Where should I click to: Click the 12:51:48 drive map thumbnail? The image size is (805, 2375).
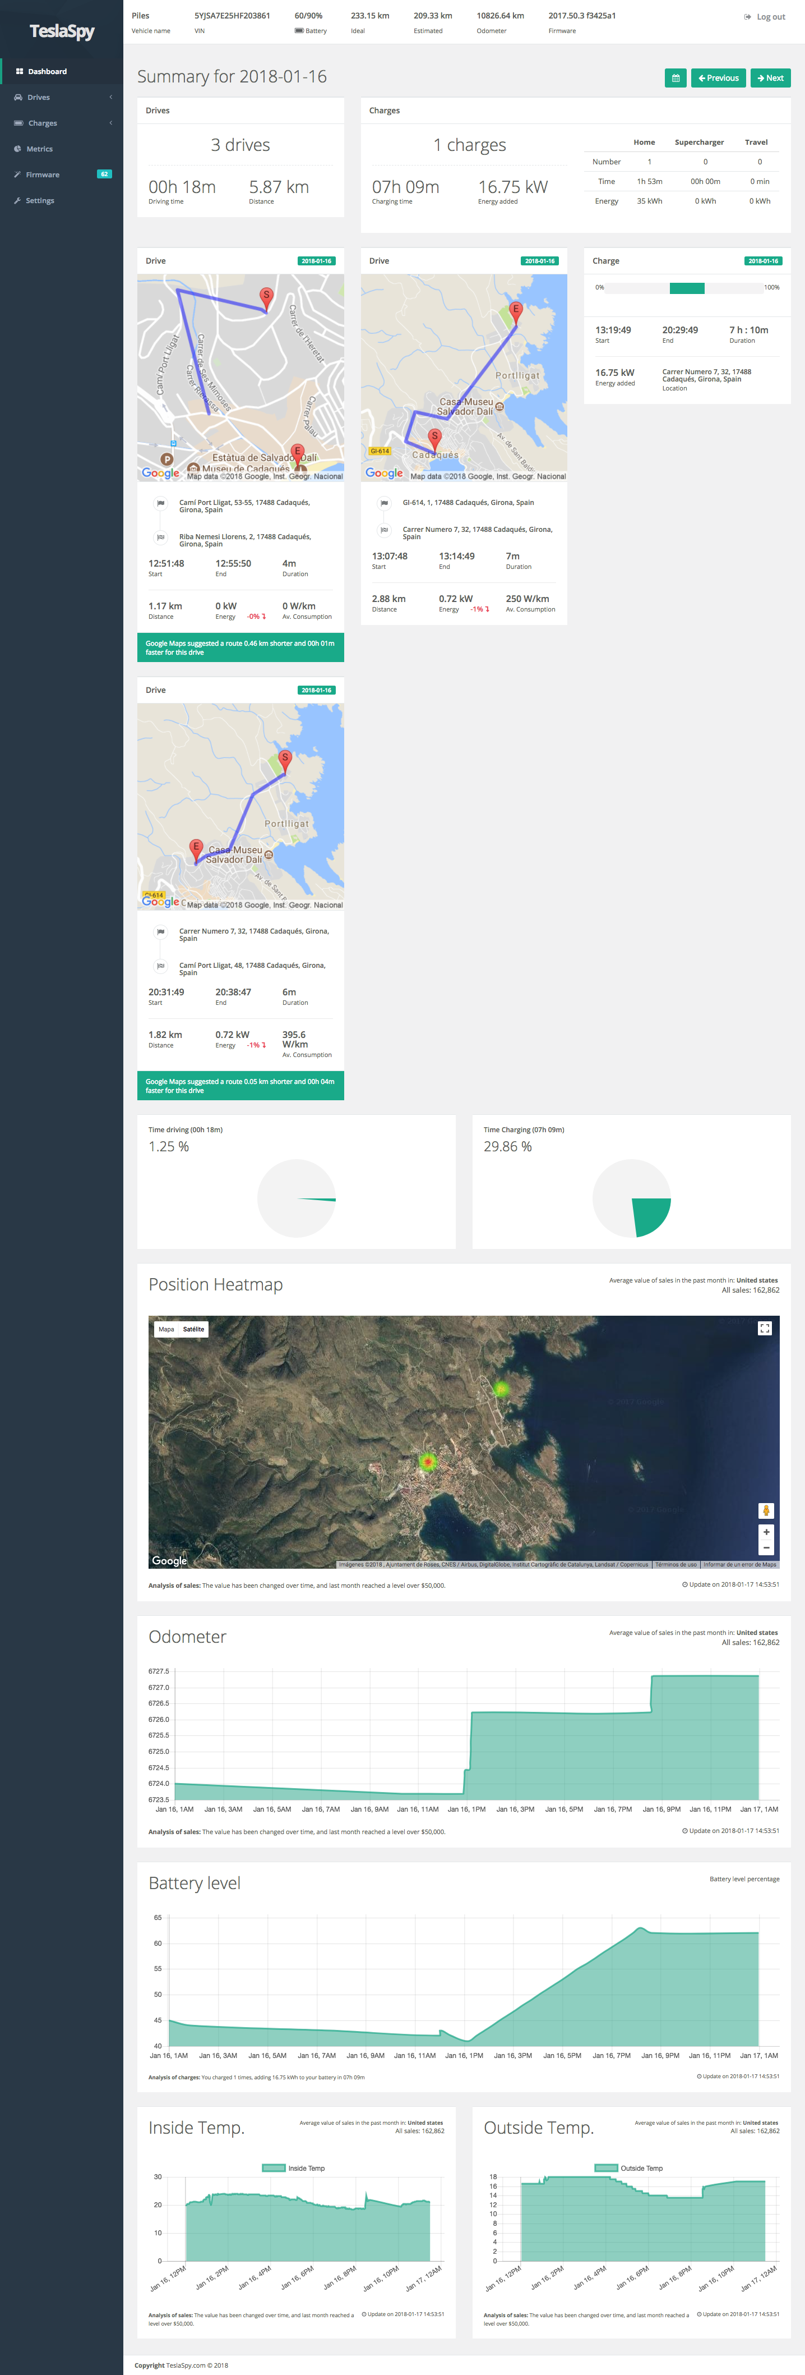coord(240,378)
